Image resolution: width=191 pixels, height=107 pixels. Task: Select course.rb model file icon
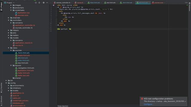[13, 45]
